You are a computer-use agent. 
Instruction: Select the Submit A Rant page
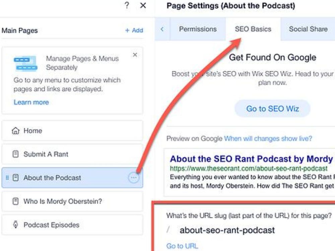tap(72, 154)
